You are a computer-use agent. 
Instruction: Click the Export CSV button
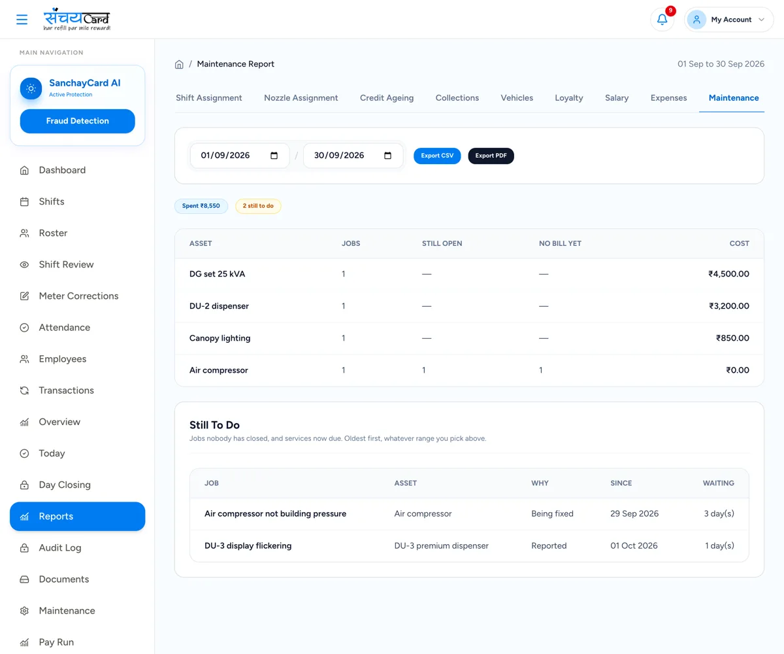tap(438, 156)
